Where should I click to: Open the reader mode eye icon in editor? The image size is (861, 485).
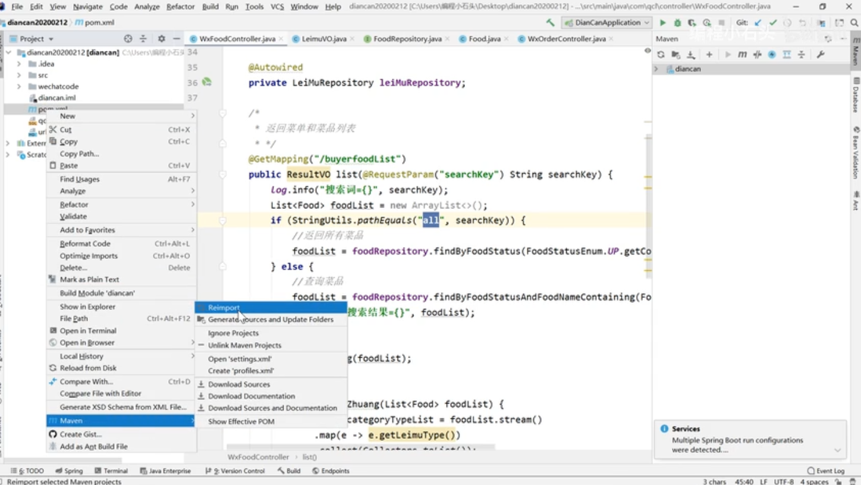[x=648, y=51]
